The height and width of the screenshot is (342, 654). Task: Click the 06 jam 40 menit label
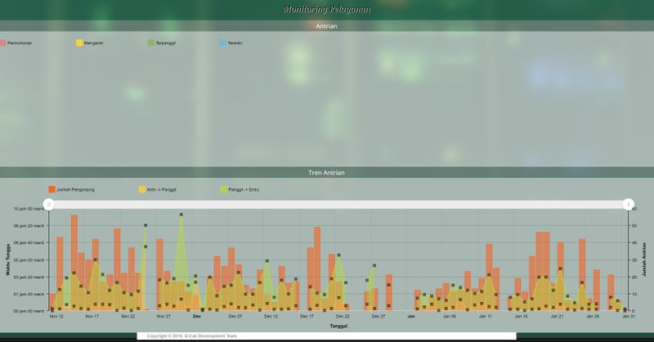click(29, 243)
